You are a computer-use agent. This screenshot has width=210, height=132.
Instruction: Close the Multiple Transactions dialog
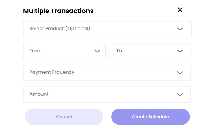(x=180, y=10)
